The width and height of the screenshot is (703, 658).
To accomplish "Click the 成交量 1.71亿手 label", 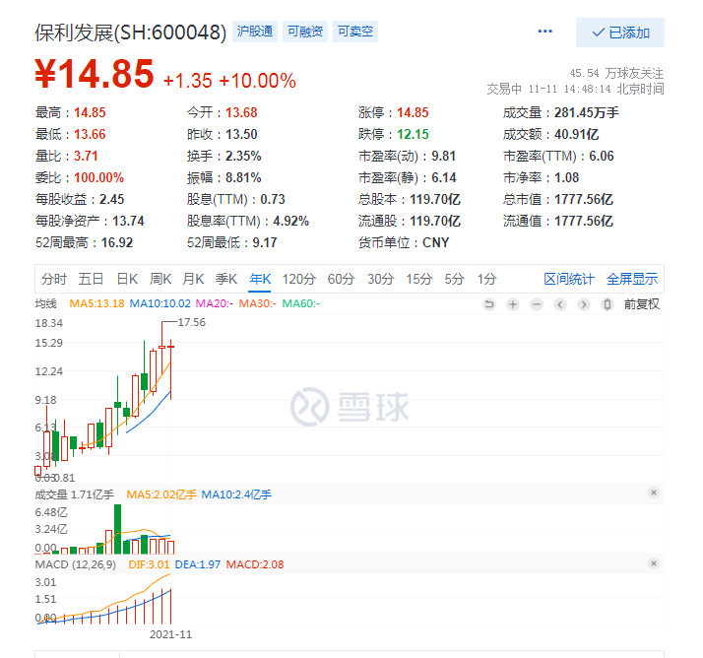I will coord(75,494).
